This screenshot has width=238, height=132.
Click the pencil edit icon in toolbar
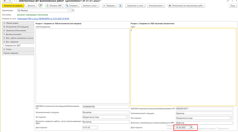coord(40,6)
